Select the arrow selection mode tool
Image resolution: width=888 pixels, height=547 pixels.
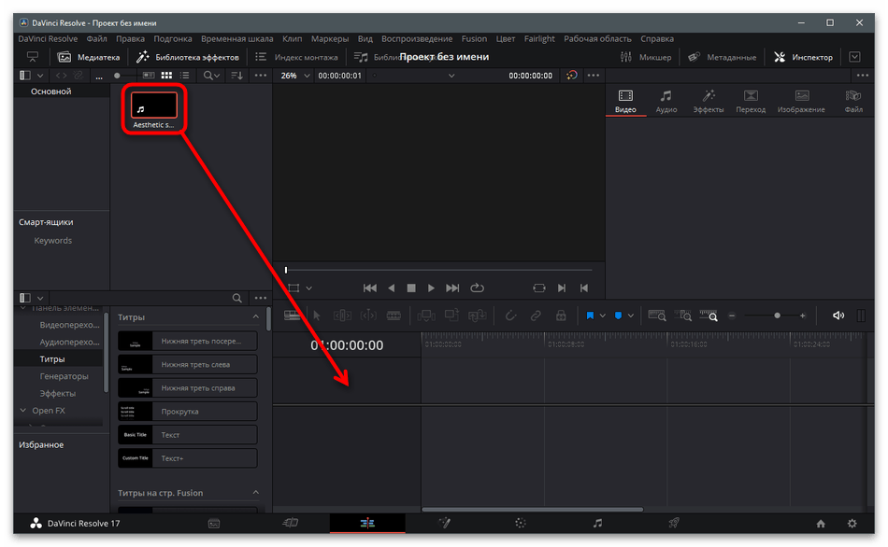tap(317, 316)
